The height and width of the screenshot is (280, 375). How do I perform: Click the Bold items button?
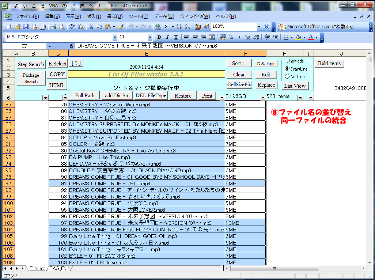coord(329,63)
